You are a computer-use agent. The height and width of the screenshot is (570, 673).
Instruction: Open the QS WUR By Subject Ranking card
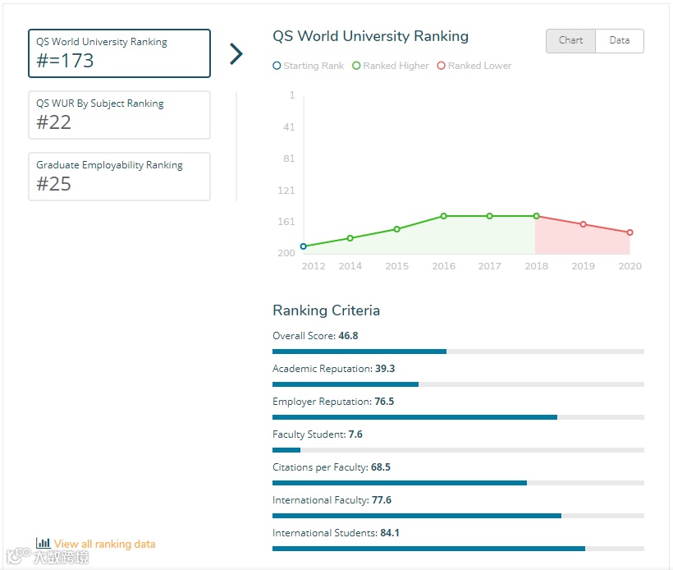point(119,115)
